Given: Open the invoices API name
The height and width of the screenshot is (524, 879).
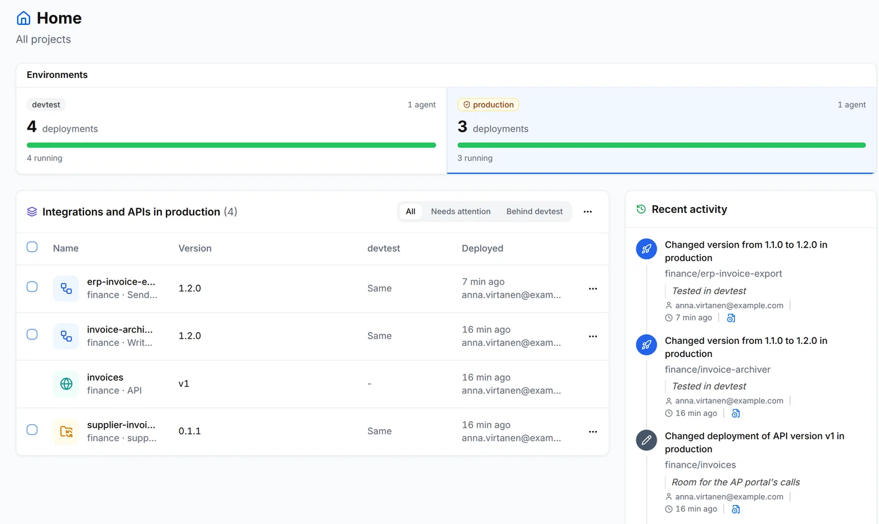Looking at the screenshot, I should tap(105, 377).
